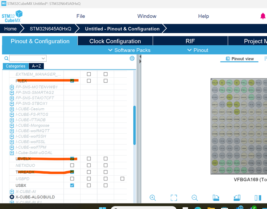
Task: Switch to the RIF tab
Action: (x=190, y=41)
